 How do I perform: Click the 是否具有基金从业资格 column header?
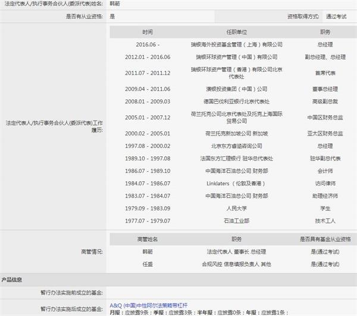point(325,239)
